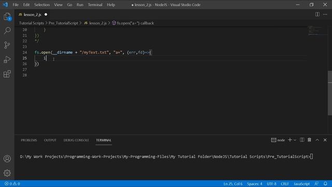
Task: Change language mode via JavaScript
Action: click(x=302, y=183)
